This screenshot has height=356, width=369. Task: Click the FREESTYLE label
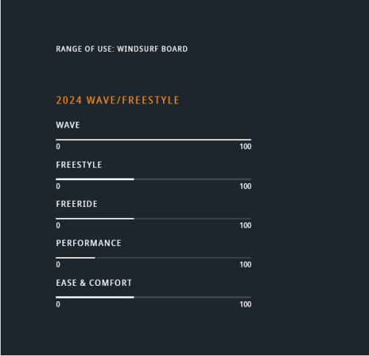(79, 165)
